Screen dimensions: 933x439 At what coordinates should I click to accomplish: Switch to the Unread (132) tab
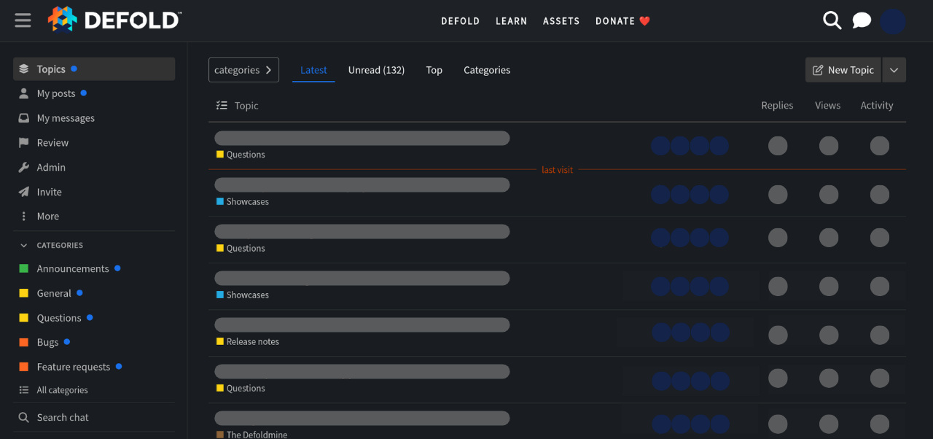[x=376, y=70]
